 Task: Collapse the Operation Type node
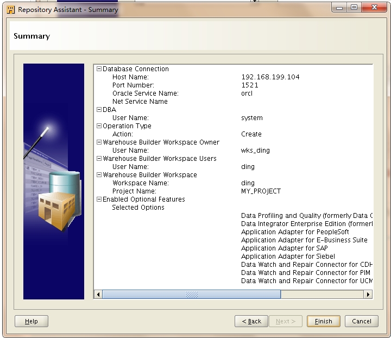pos(99,126)
